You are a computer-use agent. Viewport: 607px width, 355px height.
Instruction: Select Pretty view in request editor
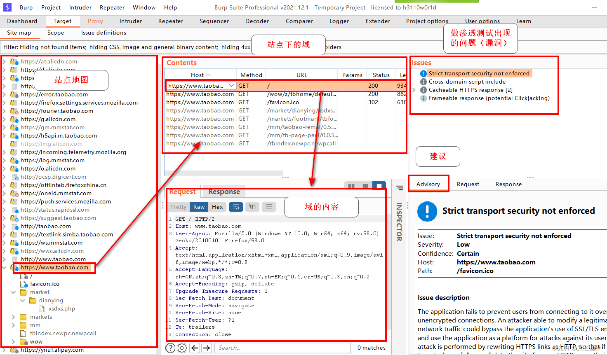point(178,207)
